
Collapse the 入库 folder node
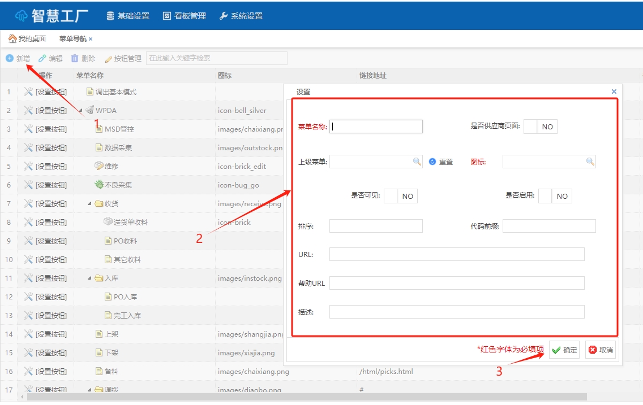click(89, 278)
